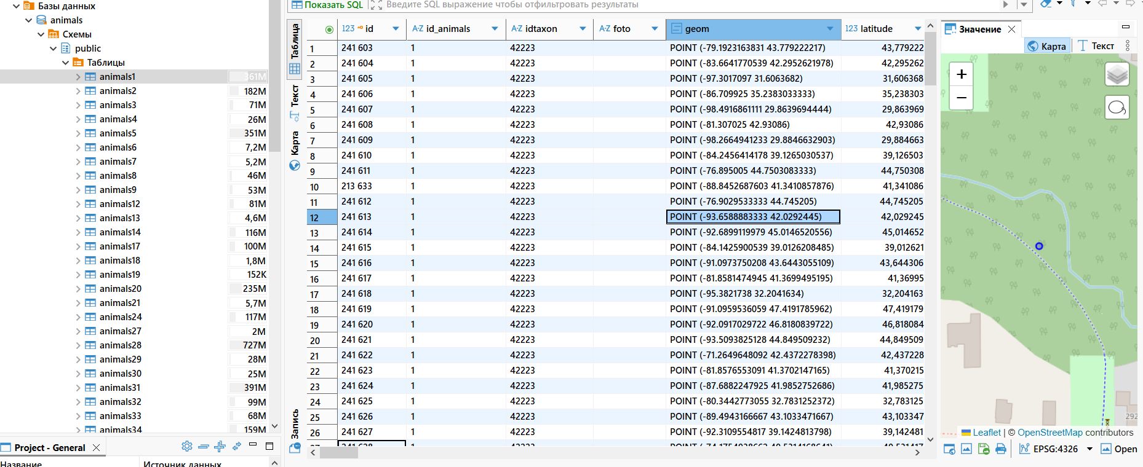Click the blue point marker on map
Viewport: 1143px width, 467px height.
point(1039,246)
